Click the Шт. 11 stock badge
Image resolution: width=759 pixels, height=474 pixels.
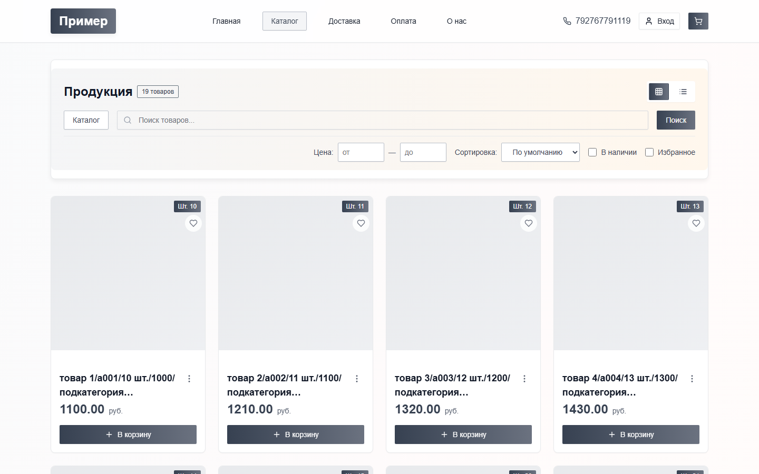tap(355, 206)
